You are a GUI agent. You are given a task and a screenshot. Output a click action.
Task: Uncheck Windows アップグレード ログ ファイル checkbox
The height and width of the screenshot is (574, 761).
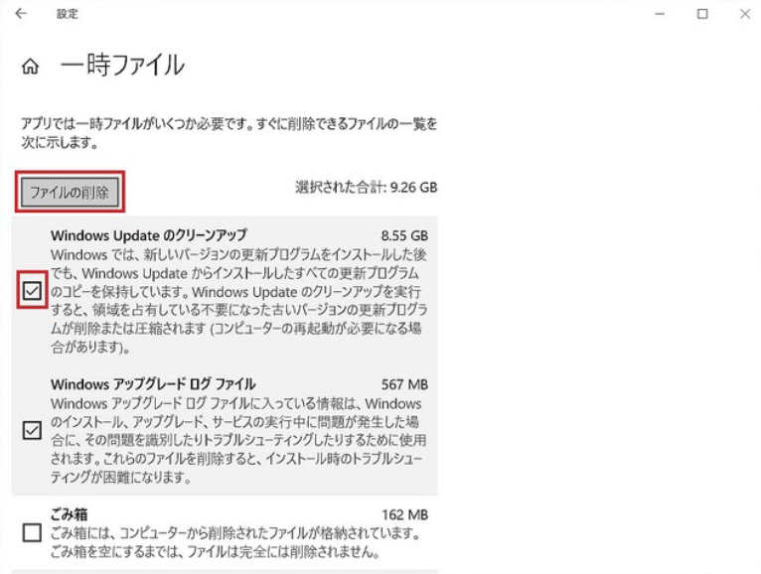(32, 430)
